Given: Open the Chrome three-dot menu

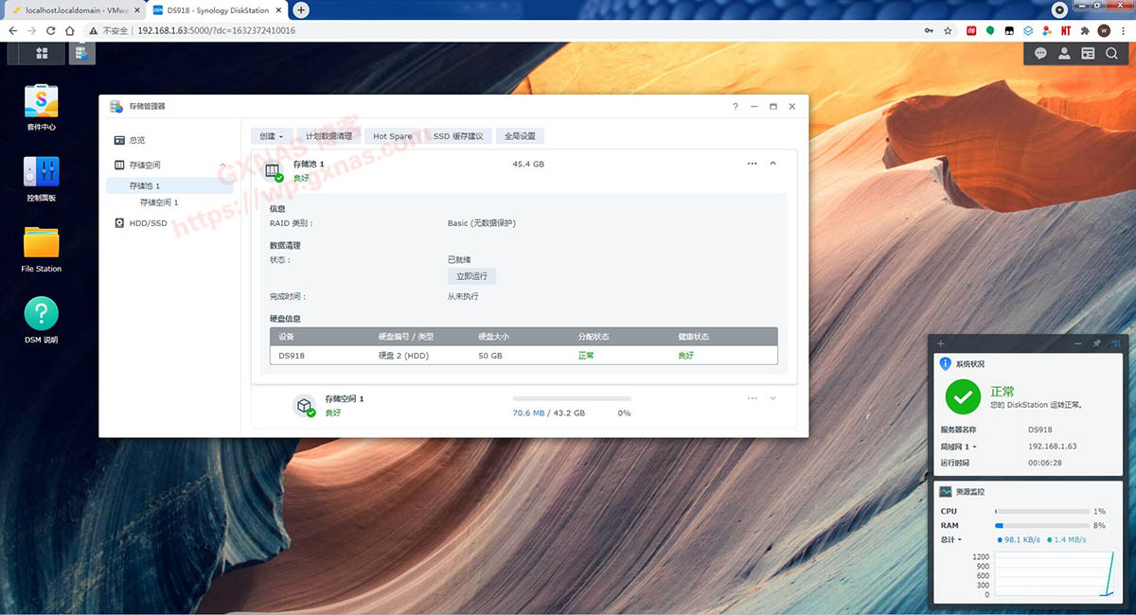Looking at the screenshot, I should 1124,30.
